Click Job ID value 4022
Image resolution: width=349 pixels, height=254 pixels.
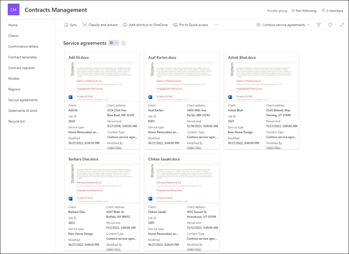72,223
